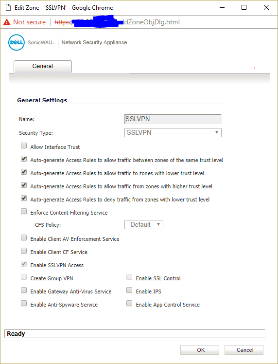This screenshot has height=364, width=278.
Task: Toggle Enforce Content Filtering Service
Action: point(24,212)
